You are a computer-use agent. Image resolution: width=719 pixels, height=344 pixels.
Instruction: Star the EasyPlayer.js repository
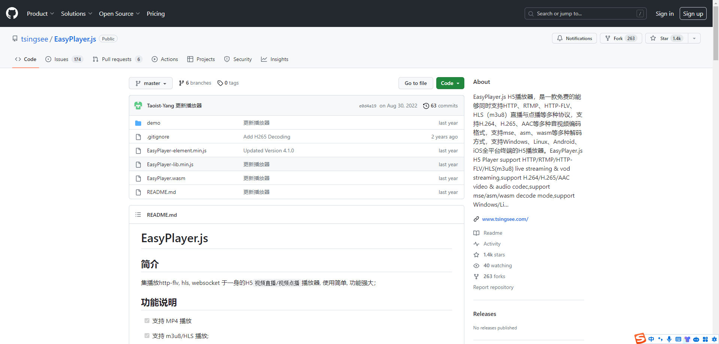(667, 38)
